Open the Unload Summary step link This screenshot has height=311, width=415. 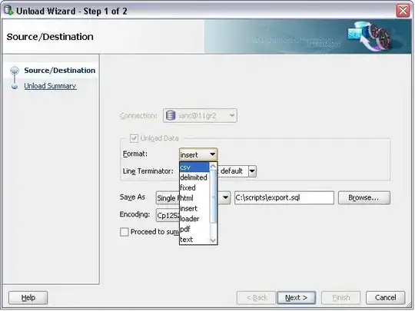[x=50, y=86]
